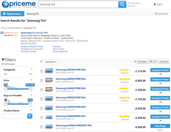Select the Samsung TVs breadcrumb tab
This screenshot has width=171, height=132.
point(33,14)
